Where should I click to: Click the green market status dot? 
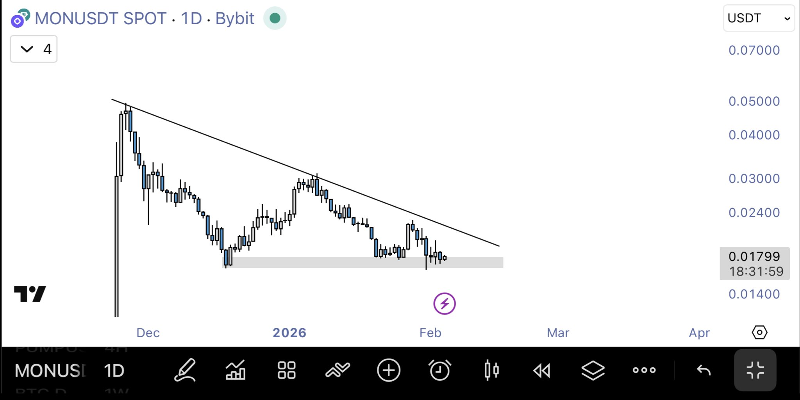click(275, 18)
